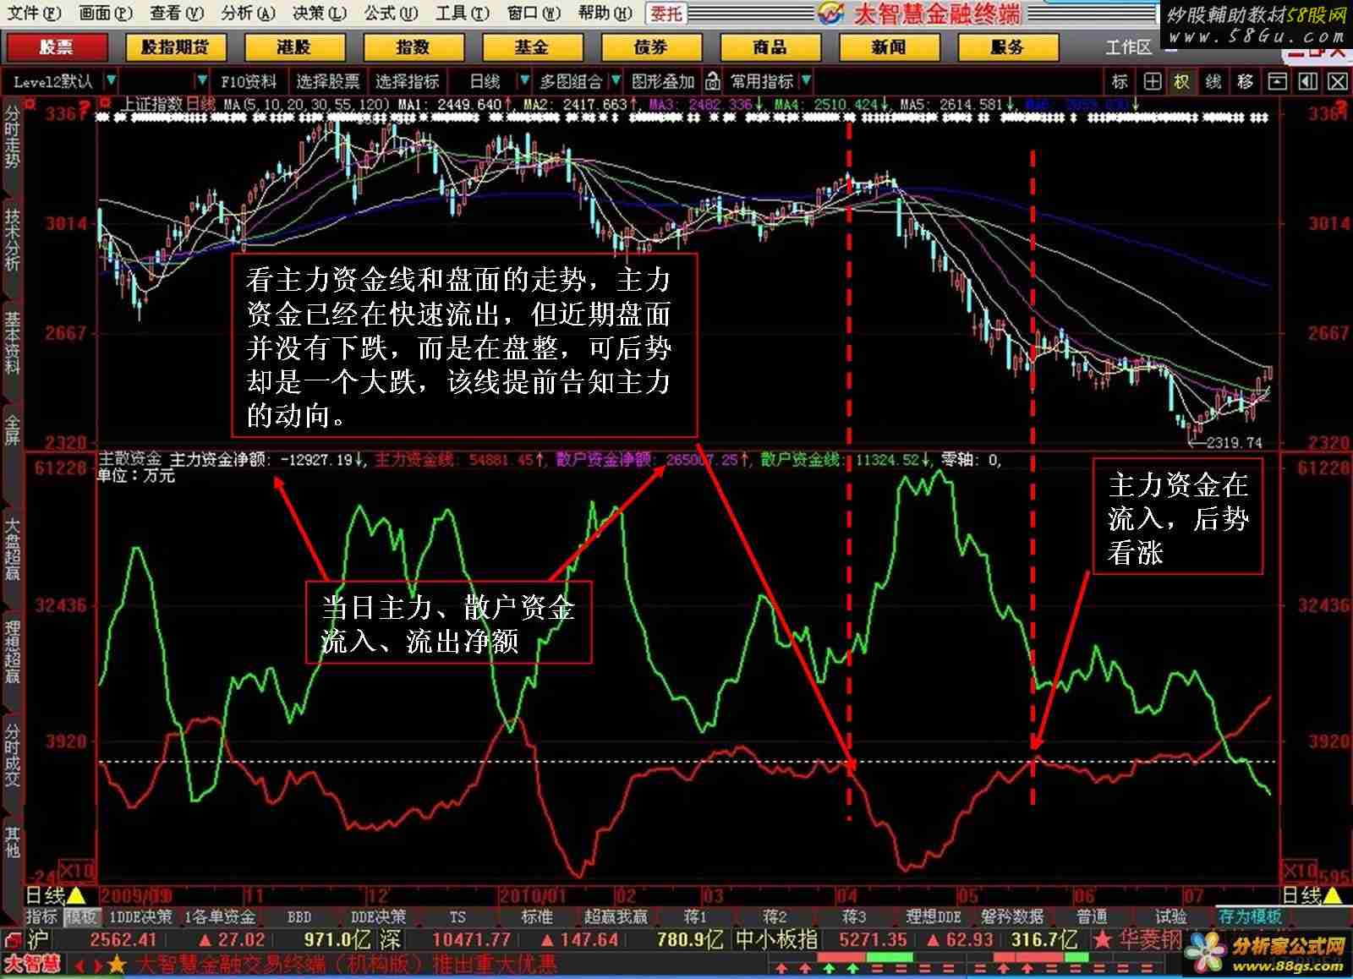
Task: Click the split panel icon in toolbar
Action: pyautogui.click(x=1307, y=82)
